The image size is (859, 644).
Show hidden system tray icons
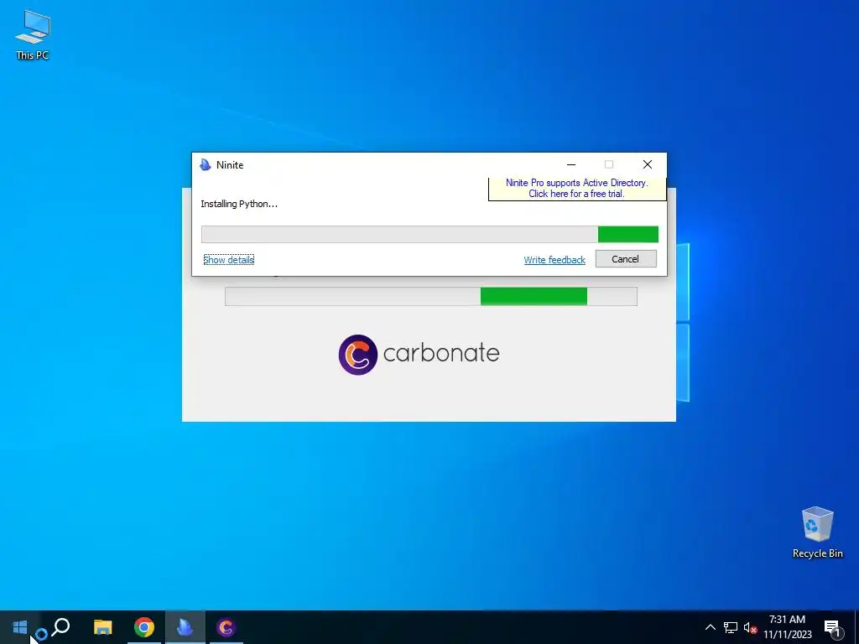pyautogui.click(x=710, y=627)
